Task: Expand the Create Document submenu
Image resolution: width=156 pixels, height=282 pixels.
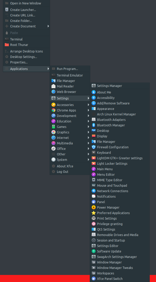Action: tap(23, 26)
